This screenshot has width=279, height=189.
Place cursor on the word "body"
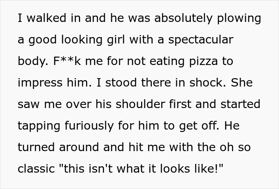click(31, 61)
